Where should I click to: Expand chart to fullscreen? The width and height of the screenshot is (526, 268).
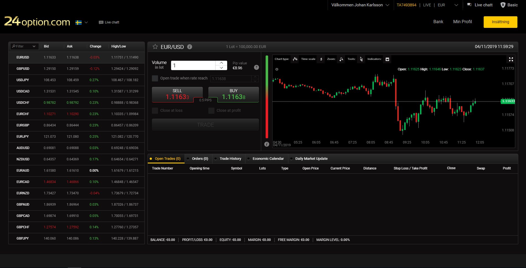511,59
